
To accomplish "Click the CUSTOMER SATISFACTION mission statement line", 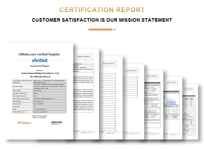I will 102,20.
